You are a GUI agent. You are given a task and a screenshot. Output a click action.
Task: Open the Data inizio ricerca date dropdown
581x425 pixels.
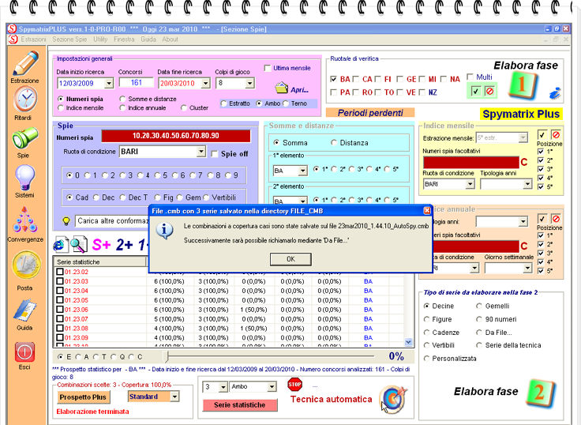point(109,84)
